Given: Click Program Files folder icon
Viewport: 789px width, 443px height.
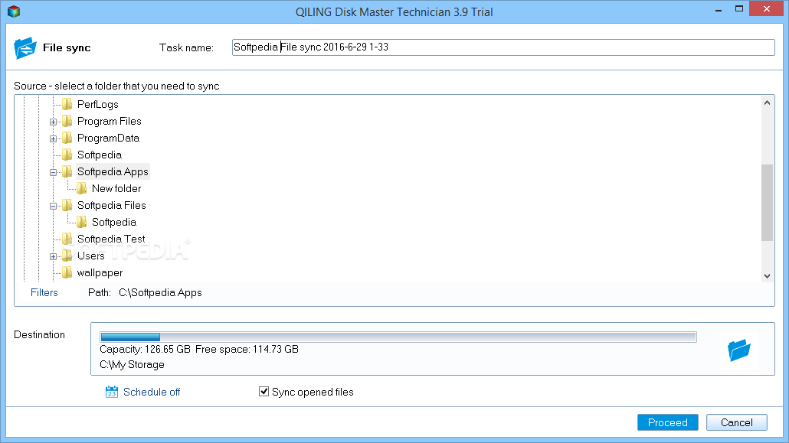Looking at the screenshot, I should 67,121.
